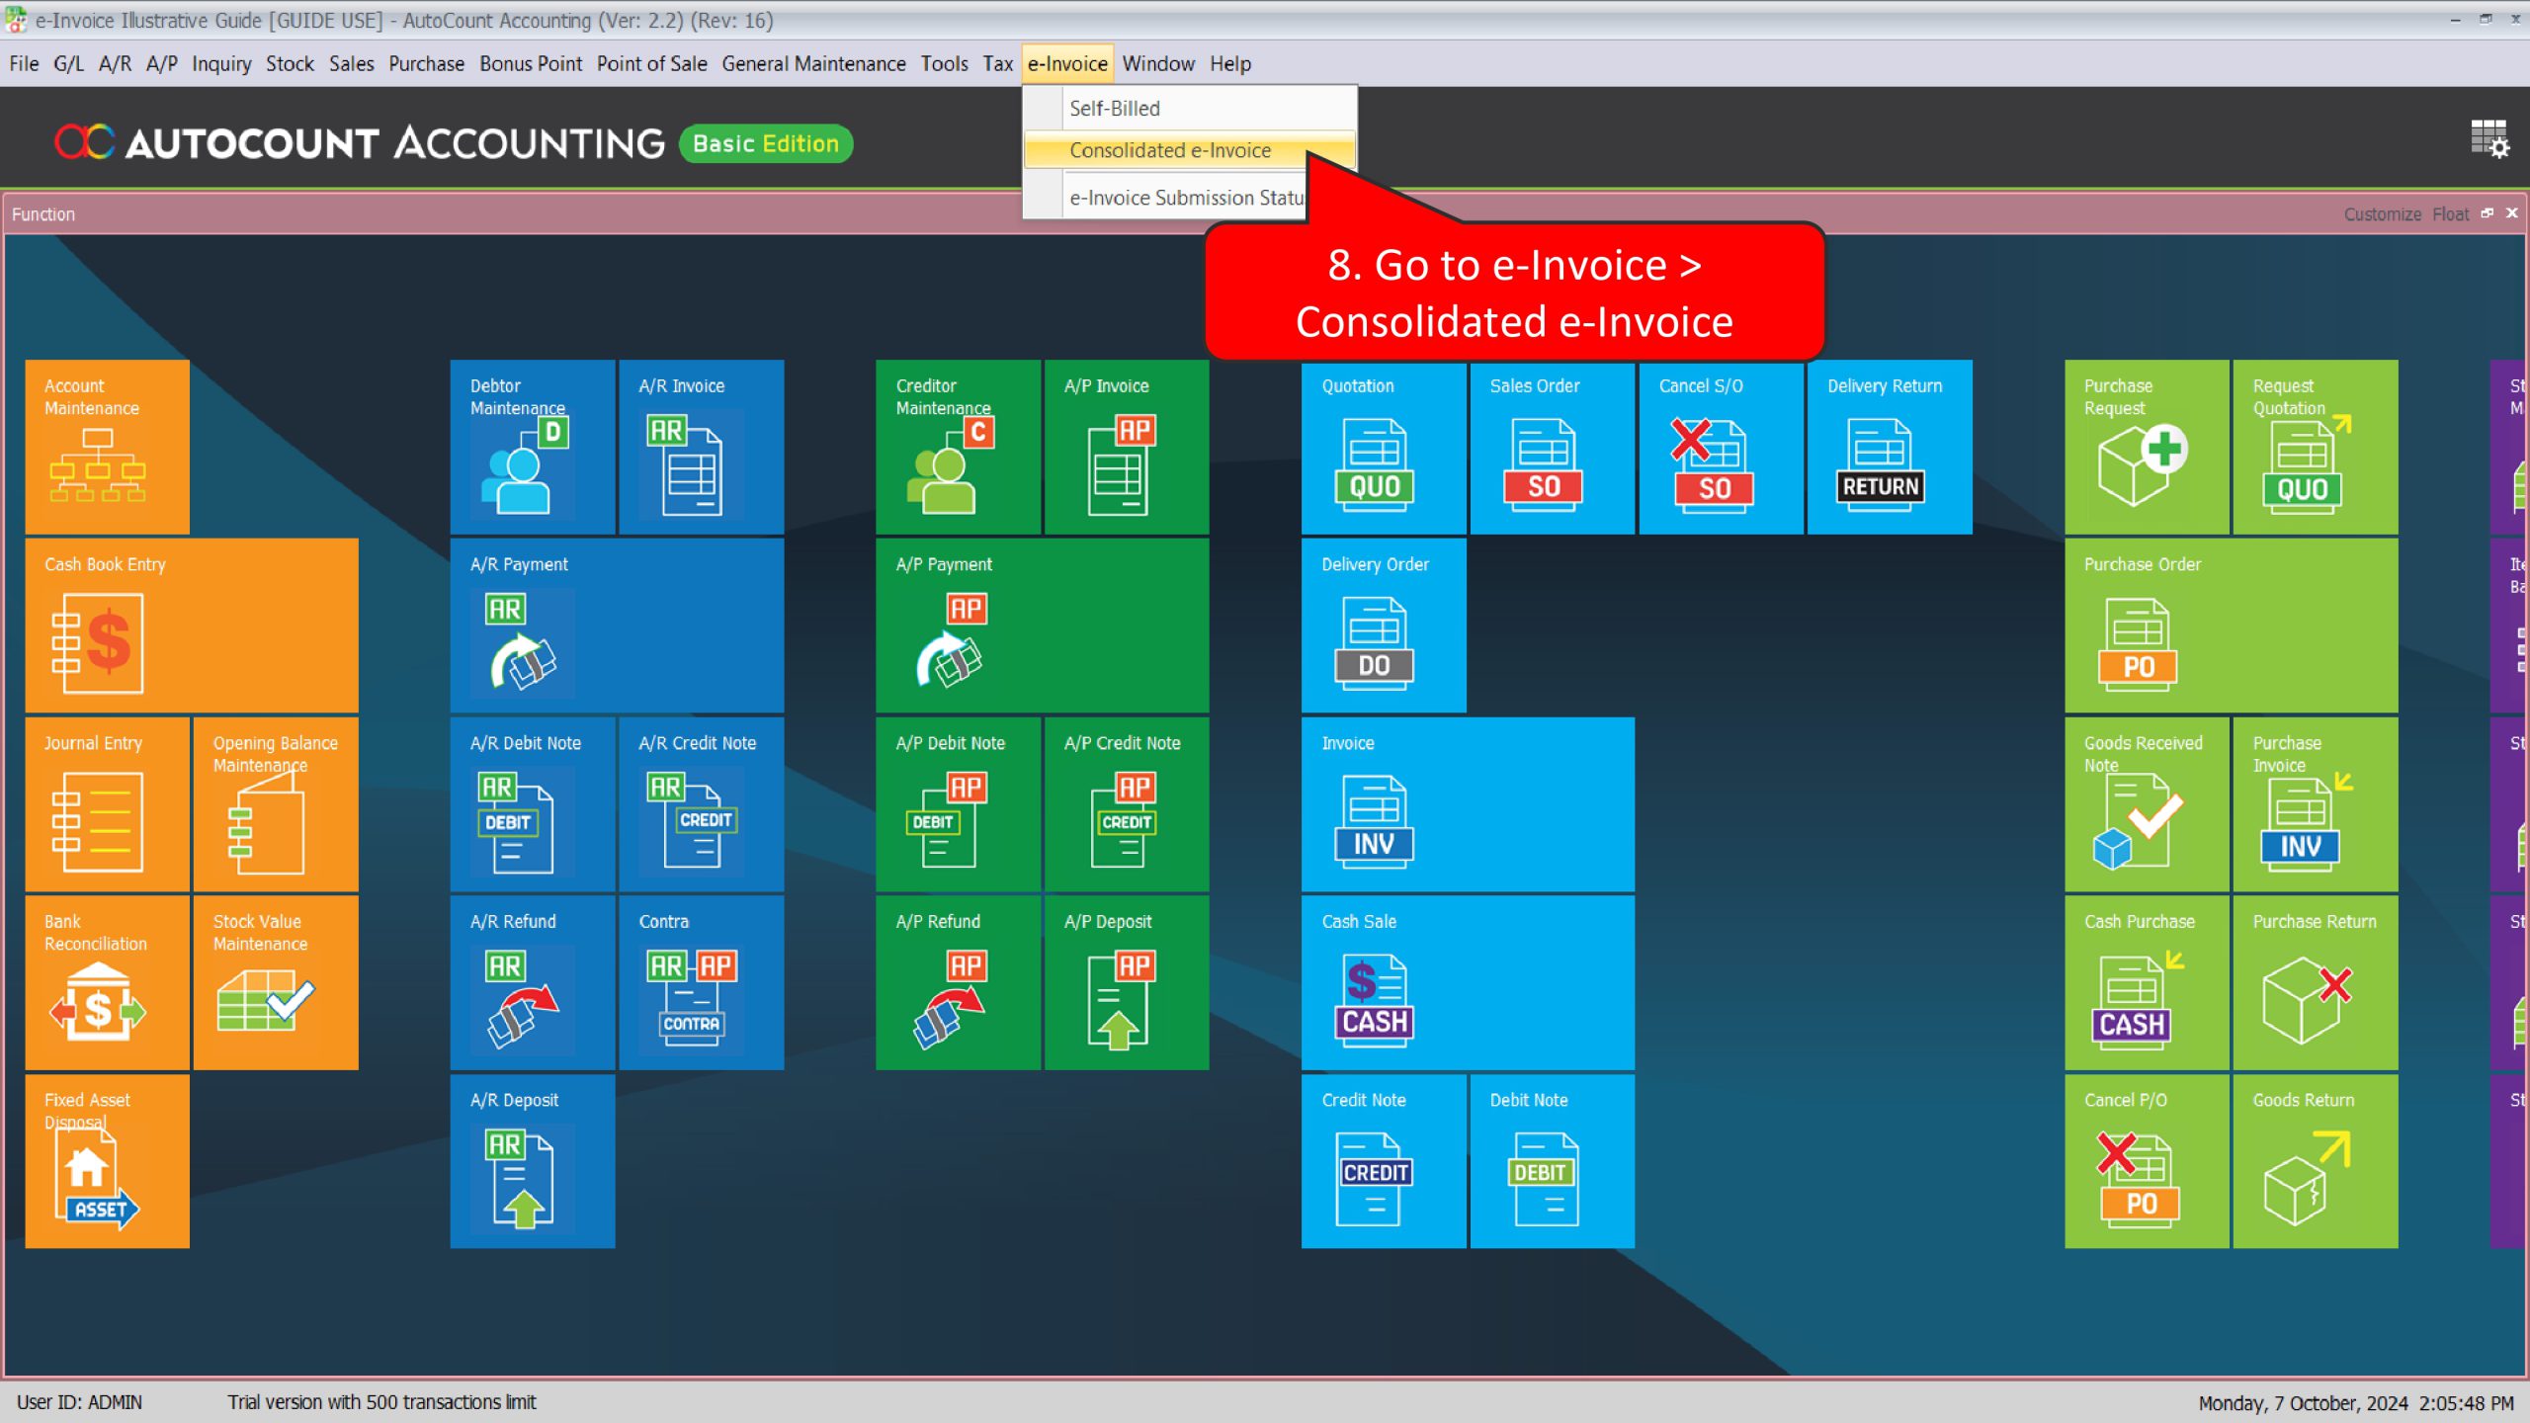
Task: Open the Purchase Order tile
Action: (x=2232, y=626)
